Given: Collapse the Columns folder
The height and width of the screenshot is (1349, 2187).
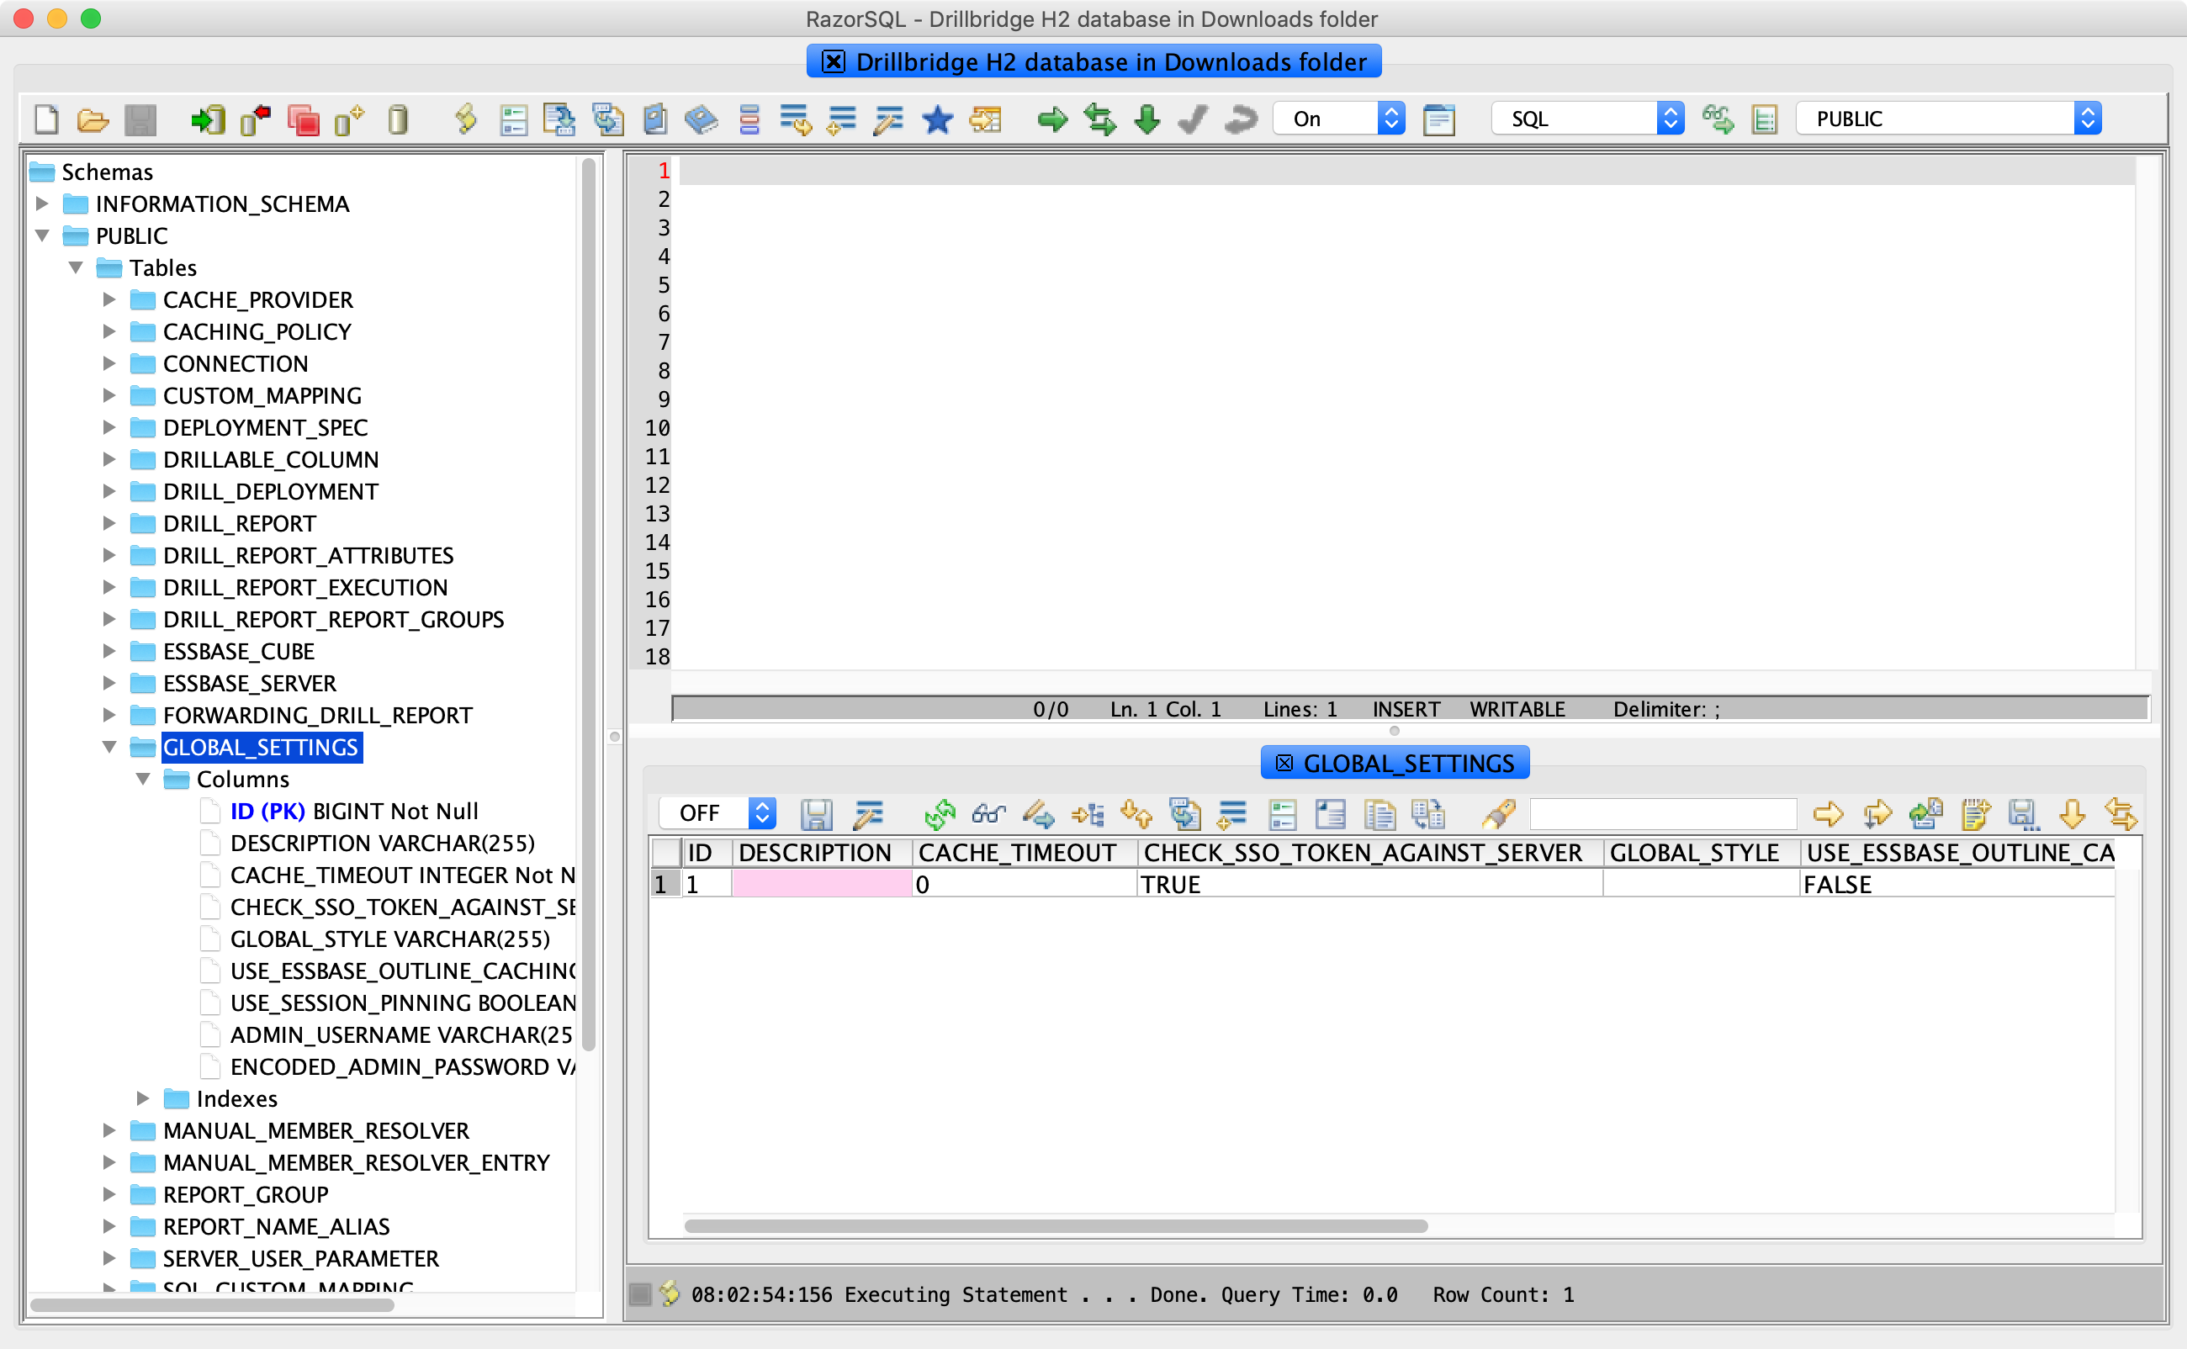Looking at the screenshot, I should pyautogui.click(x=143, y=779).
